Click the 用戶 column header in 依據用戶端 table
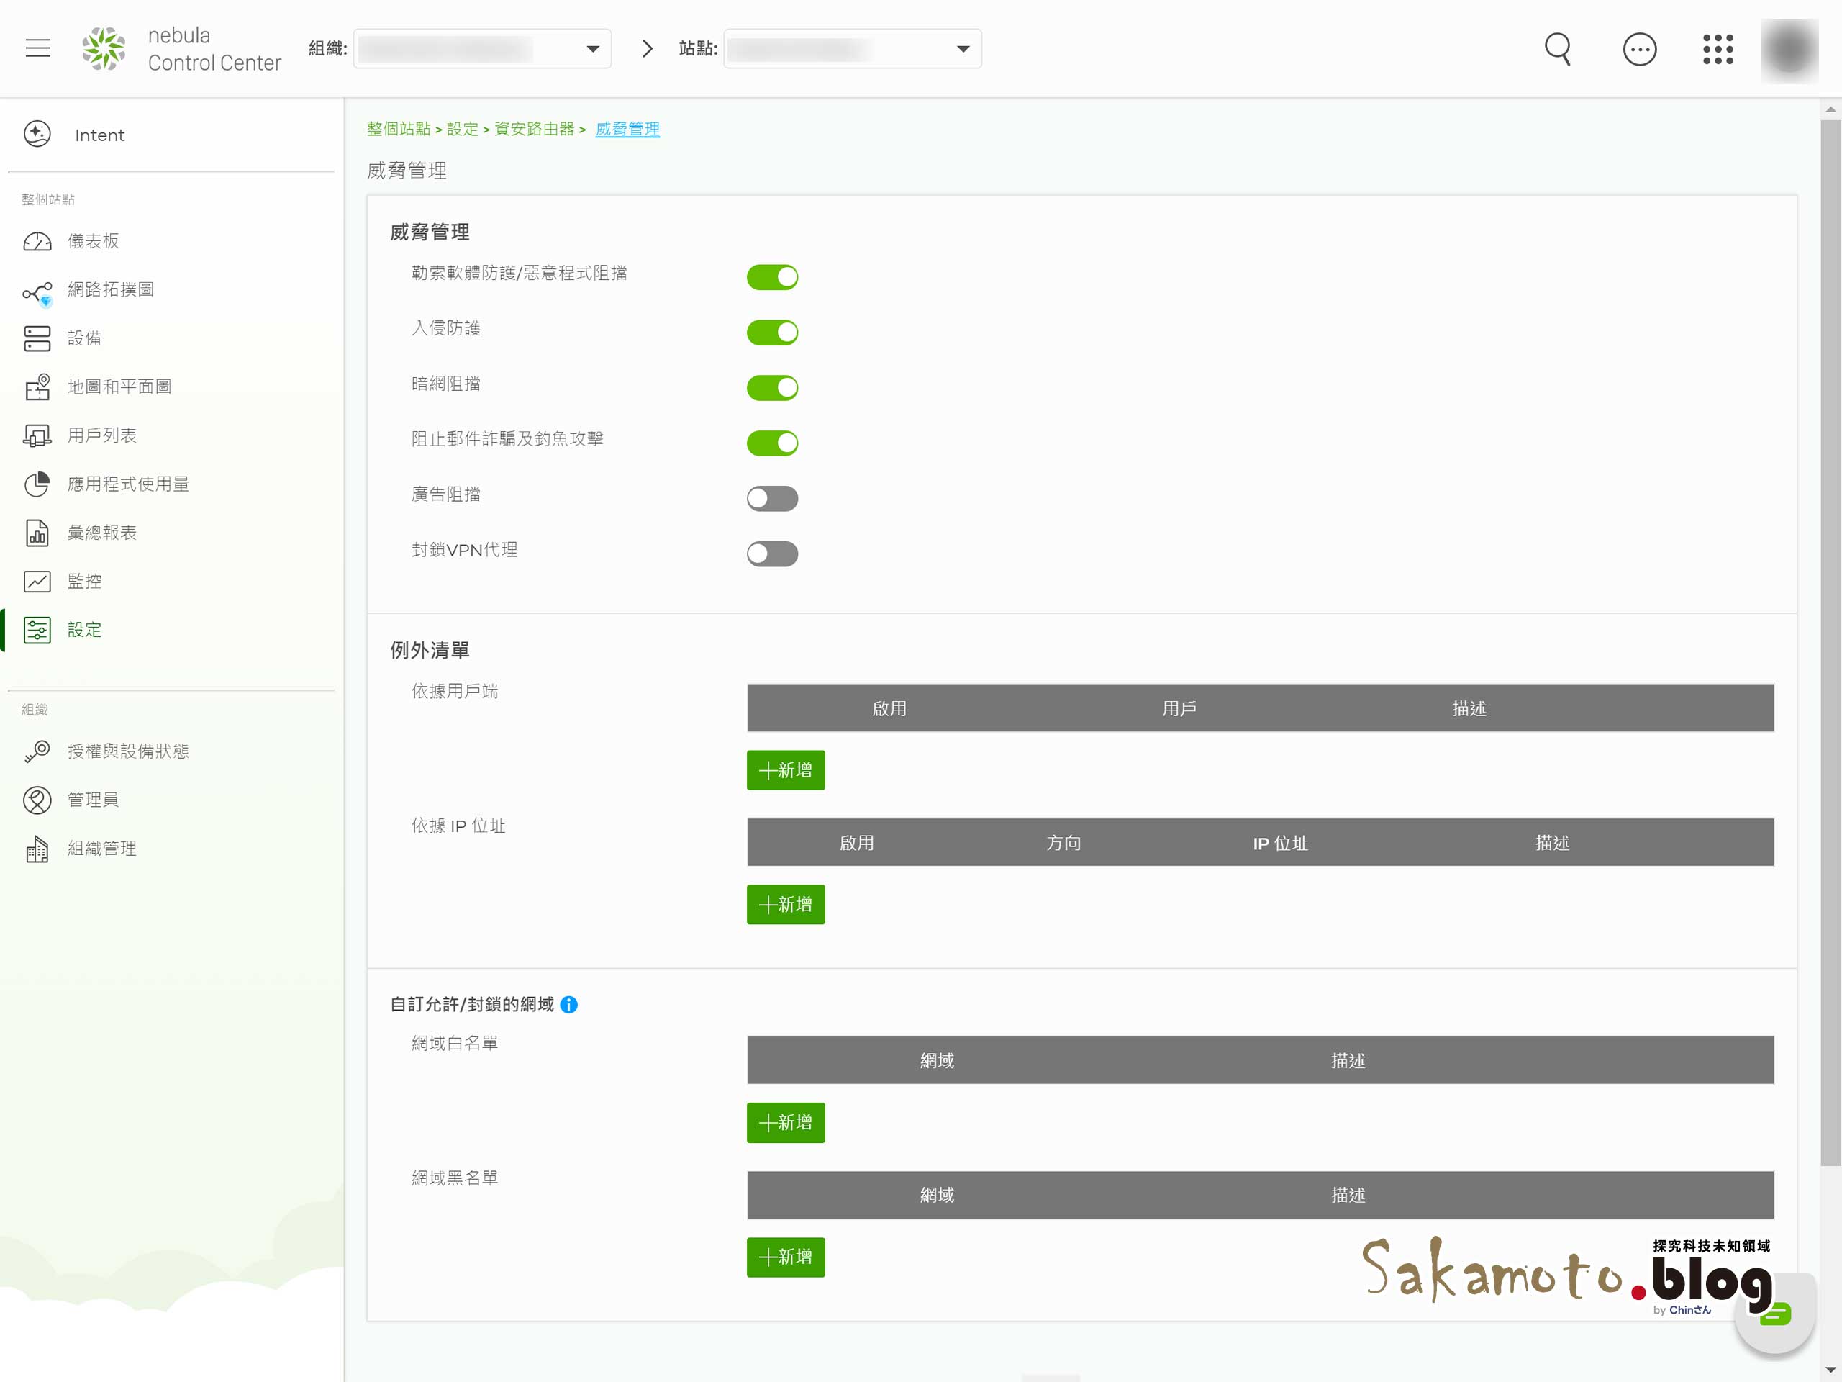The width and height of the screenshot is (1842, 1382). tap(1179, 709)
